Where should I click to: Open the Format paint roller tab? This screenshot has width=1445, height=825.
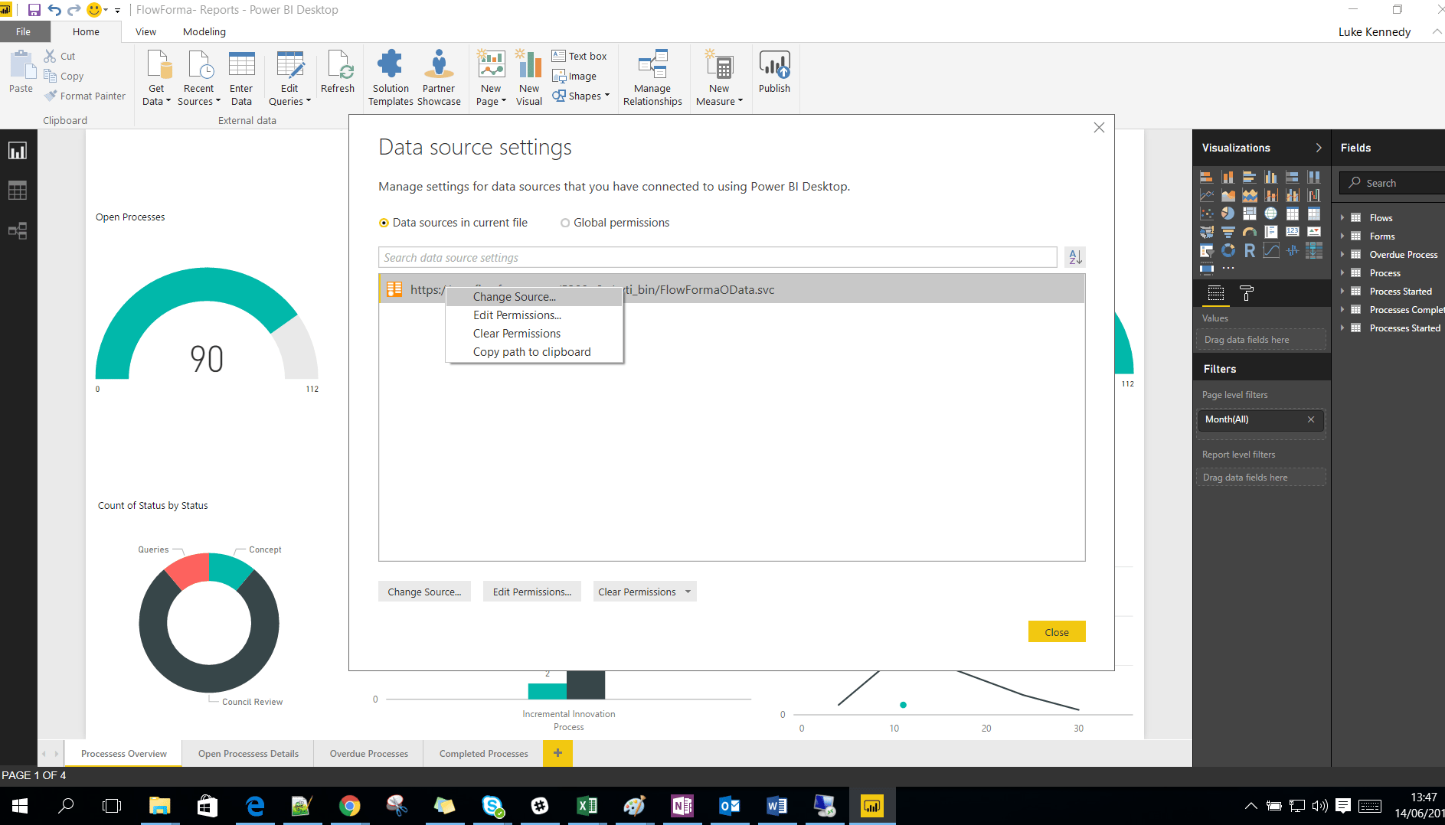click(1247, 293)
